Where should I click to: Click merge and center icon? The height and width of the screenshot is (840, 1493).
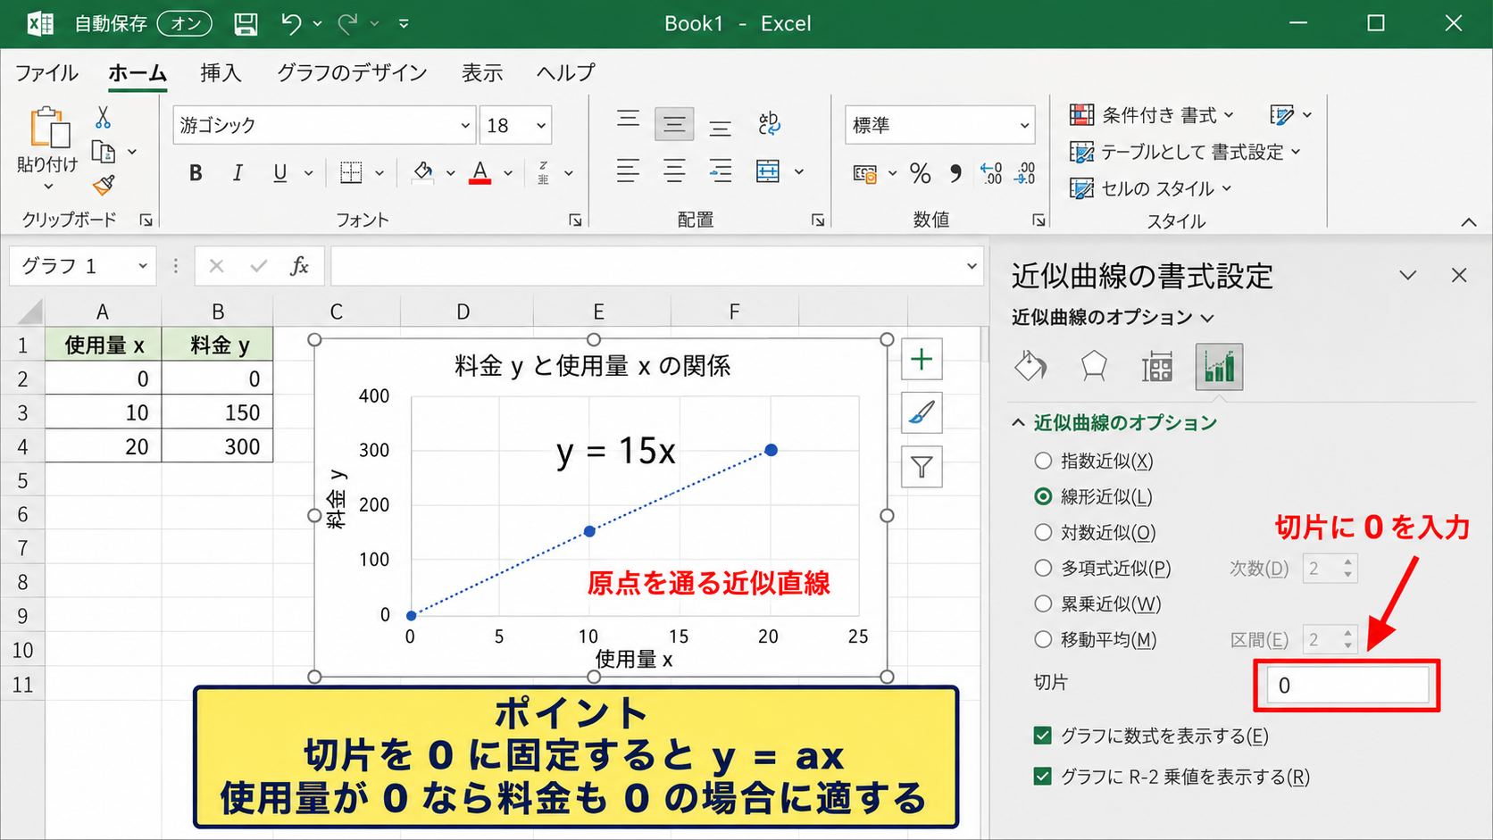(x=768, y=170)
